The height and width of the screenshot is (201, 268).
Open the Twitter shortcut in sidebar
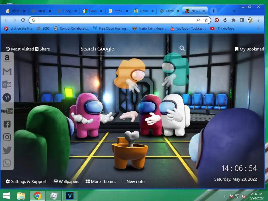pyautogui.click(x=7, y=150)
